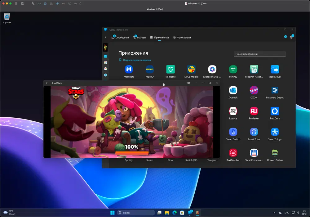310x217 pixels.
Task: Open the Mir Pay app
Action: pyautogui.click(x=233, y=69)
